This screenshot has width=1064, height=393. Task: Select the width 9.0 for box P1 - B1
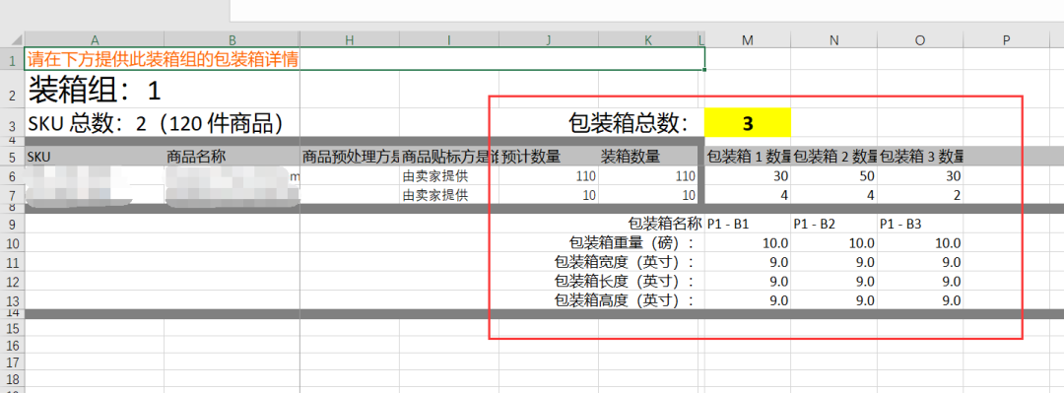(779, 262)
